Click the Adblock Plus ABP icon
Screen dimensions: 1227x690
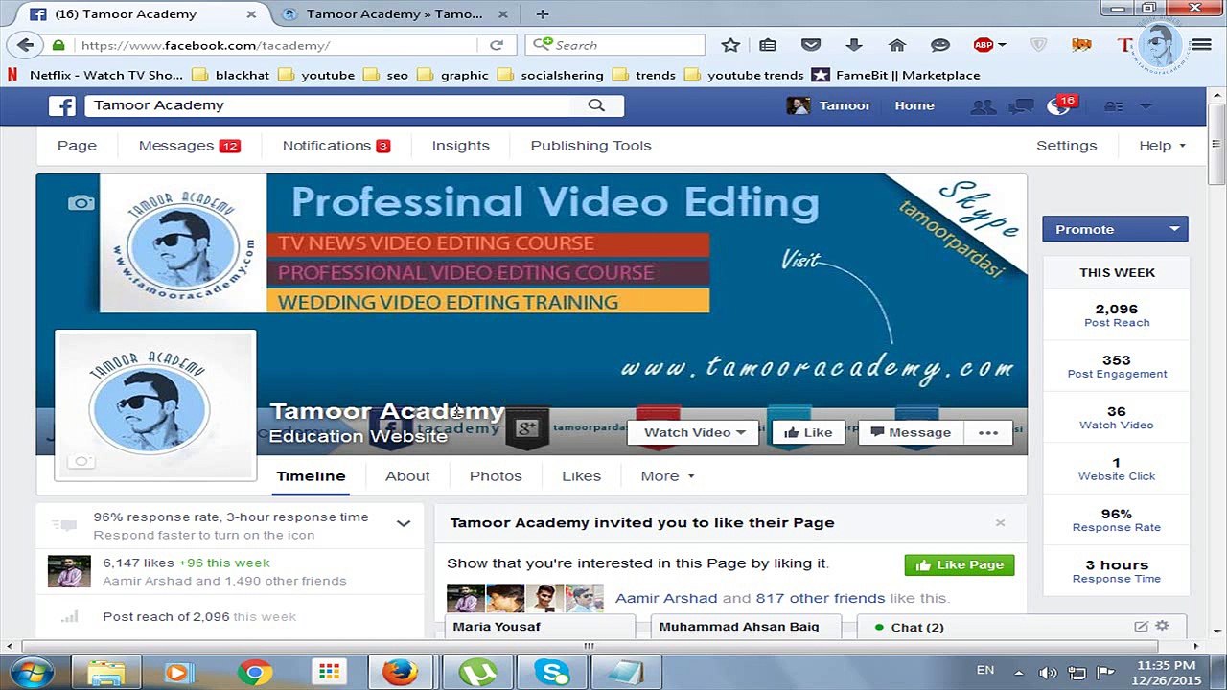coord(984,45)
